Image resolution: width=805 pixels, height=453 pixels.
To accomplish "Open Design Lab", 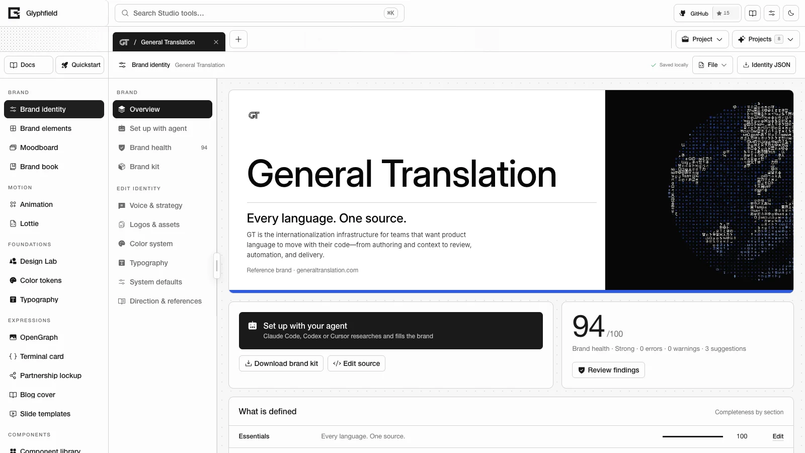I will tap(54, 261).
